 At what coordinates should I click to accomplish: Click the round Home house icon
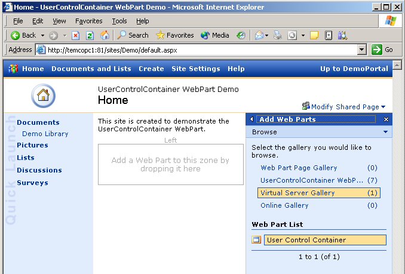pyautogui.click(x=43, y=96)
